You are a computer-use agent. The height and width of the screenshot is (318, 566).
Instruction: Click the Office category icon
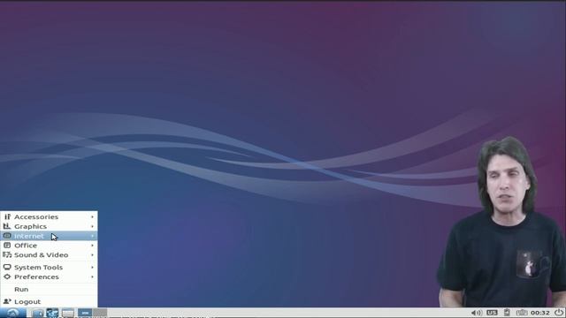(x=7, y=246)
